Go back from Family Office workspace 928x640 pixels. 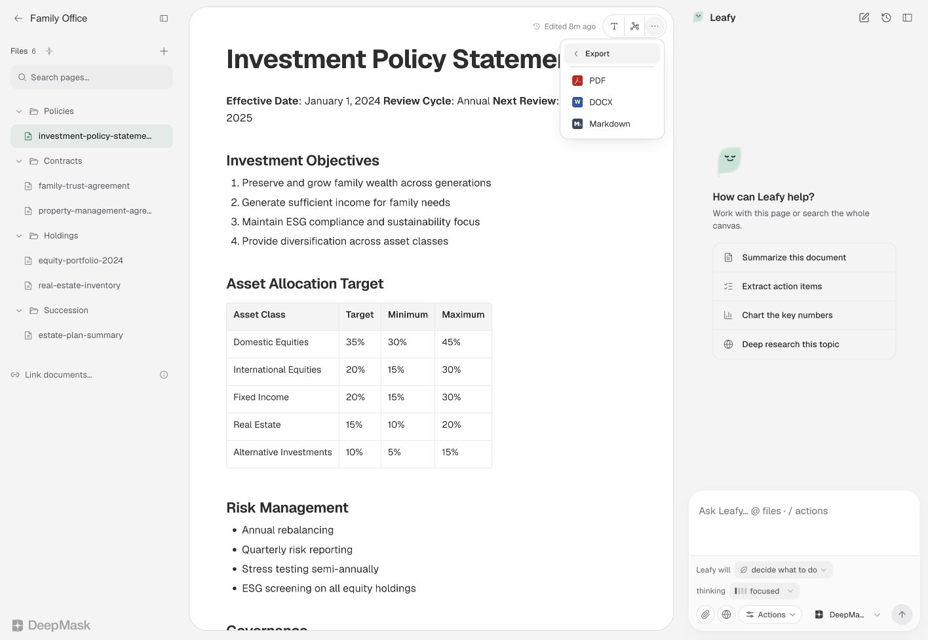(x=18, y=18)
